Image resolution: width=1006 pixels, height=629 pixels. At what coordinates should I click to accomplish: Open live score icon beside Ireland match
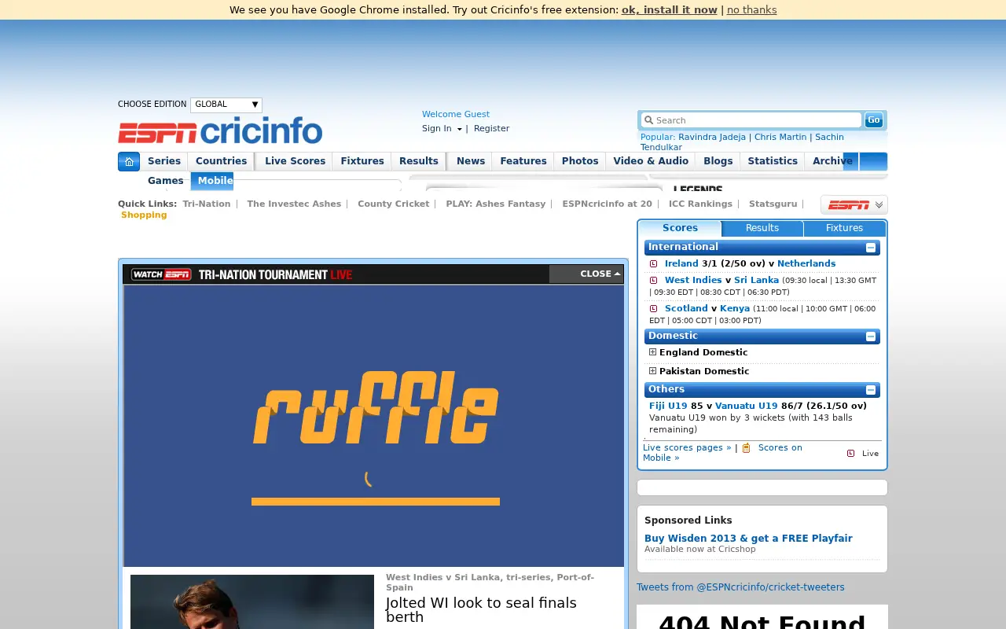(x=653, y=264)
